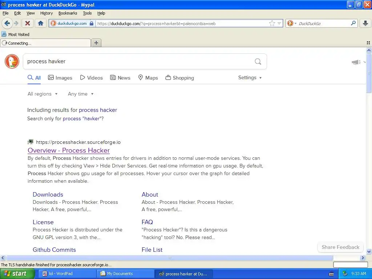This screenshot has width=372, height=279.
Task: Open the search engine selector dropdown
Action: pyautogui.click(x=292, y=23)
